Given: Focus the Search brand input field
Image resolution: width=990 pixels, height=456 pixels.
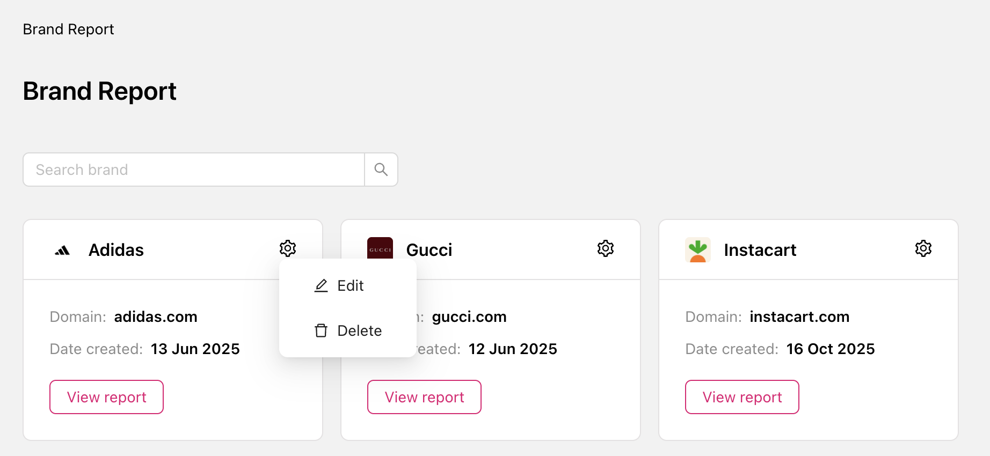Looking at the screenshot, I should click(x=193, y=170).
